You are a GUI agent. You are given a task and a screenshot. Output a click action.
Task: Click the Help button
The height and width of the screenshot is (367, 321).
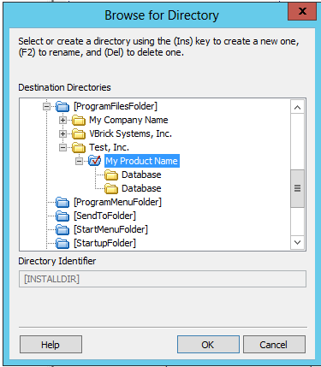click(x=51, y=345)
